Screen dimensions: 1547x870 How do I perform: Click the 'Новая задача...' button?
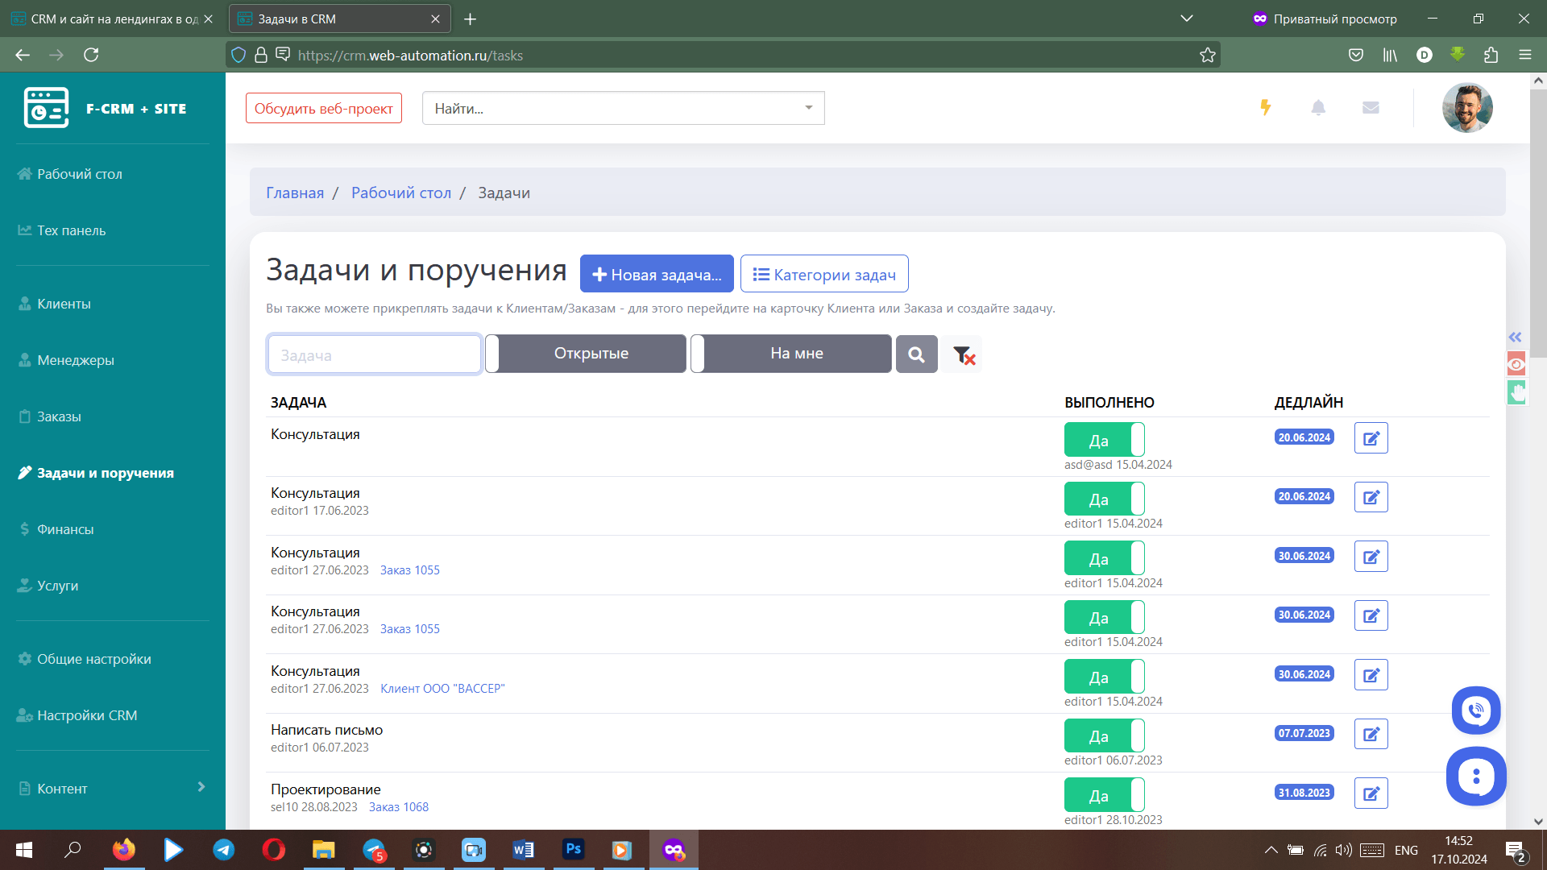coord(656,274)
